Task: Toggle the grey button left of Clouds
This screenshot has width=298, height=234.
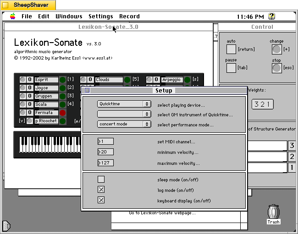Action: click(x=83, y=80)
